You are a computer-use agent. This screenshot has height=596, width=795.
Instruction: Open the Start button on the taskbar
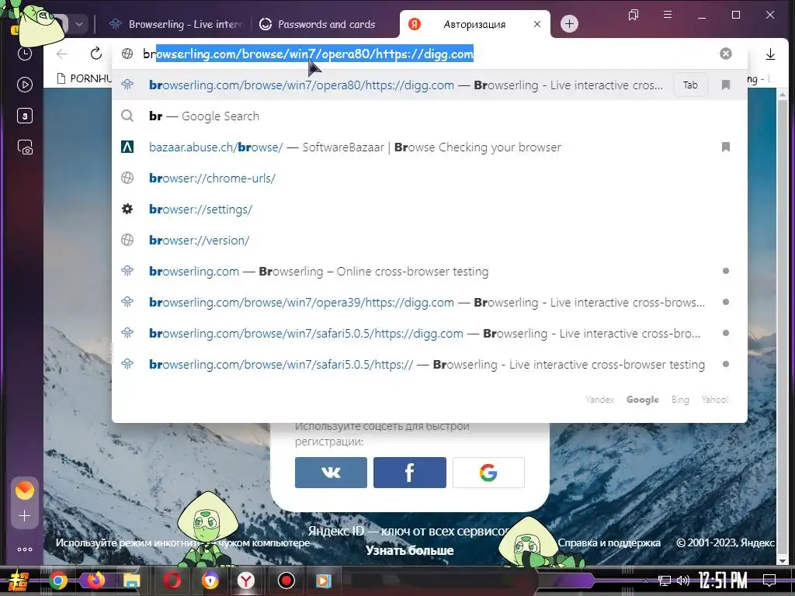pyautogui.click(x=19, y=580)
